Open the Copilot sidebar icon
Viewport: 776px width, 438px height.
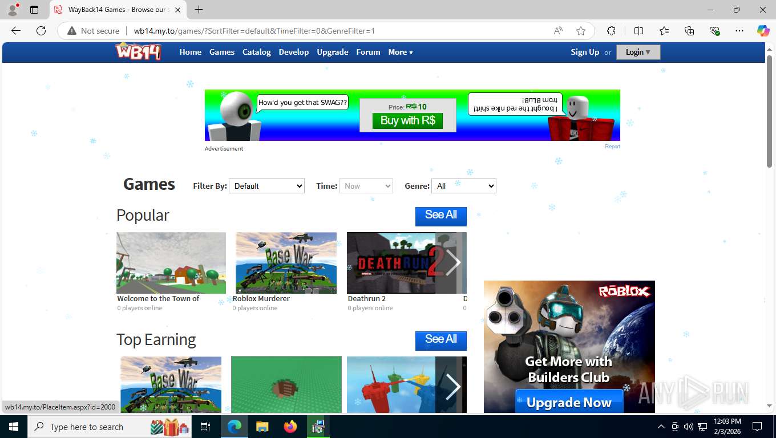pos(763,31)
